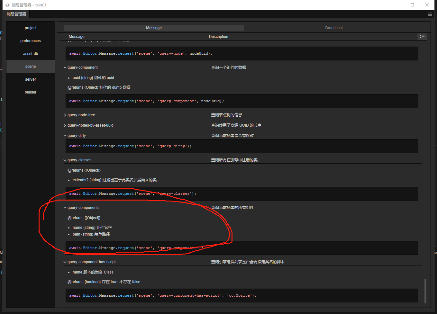Screen dimensions: 437x314
Task: Click the 消息管理器 panel tab
Action: click(x=16, y=14)
